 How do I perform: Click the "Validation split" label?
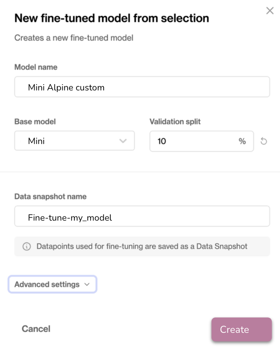(x=175, y=121)
